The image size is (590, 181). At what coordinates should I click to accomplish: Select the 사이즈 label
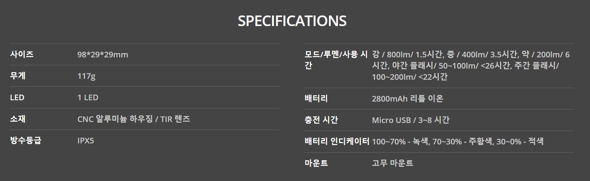[22, 54]
